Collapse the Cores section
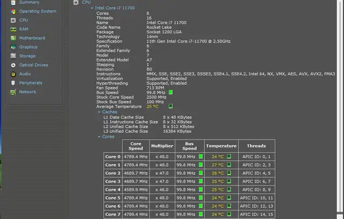 coord(99,137)
